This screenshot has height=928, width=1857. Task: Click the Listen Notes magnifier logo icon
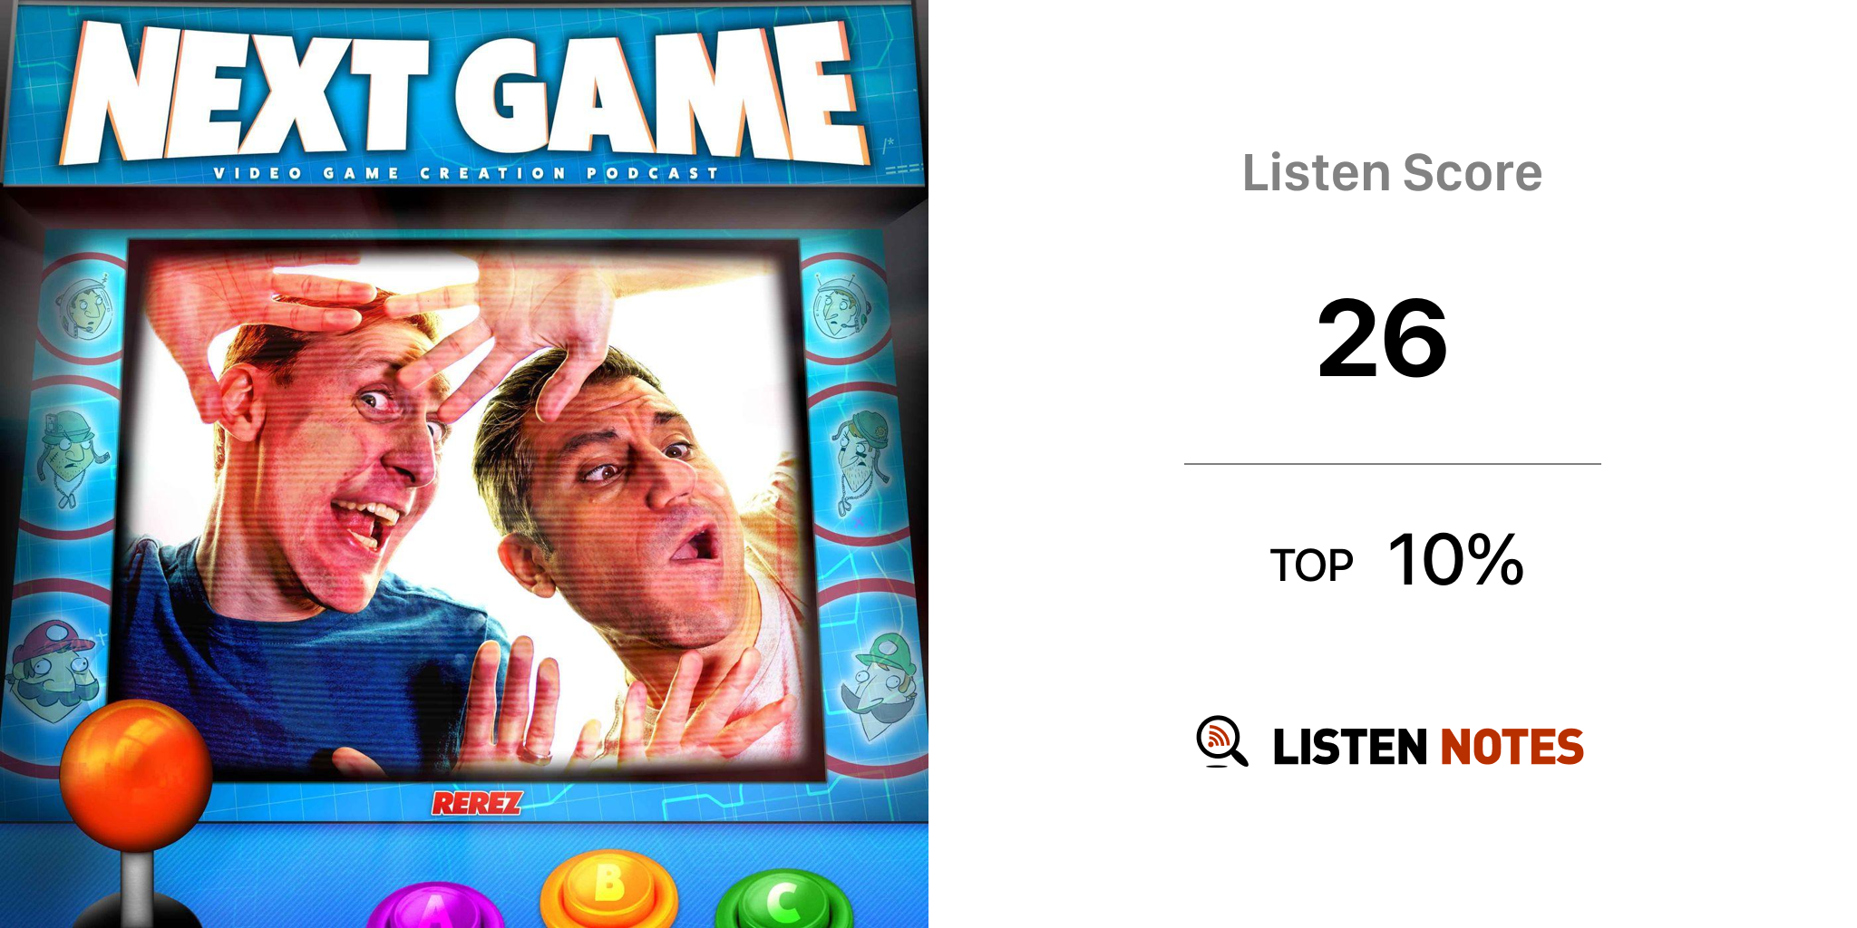pyautogui.click(x=1221, y=741)
